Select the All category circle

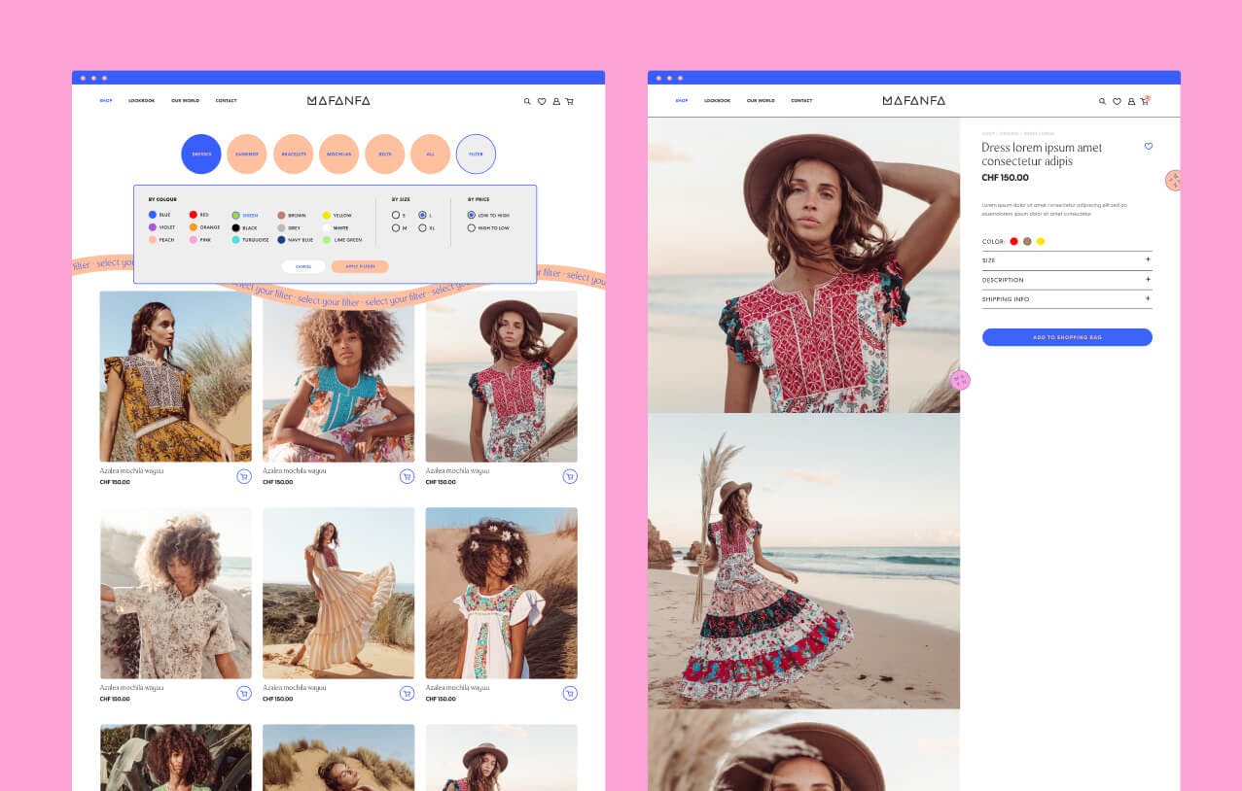point(431,154)
